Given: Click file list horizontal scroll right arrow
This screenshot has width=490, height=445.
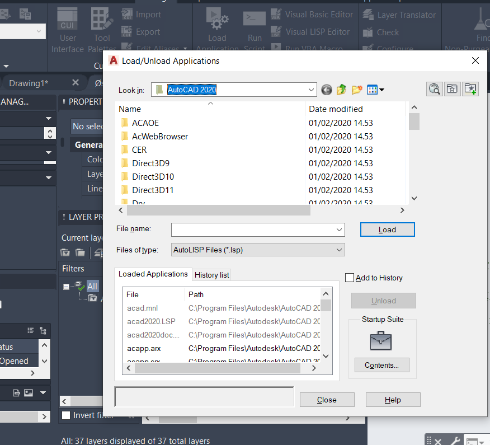Looking at the screenshot, I should pyautogui.click(x=402, y=210).
